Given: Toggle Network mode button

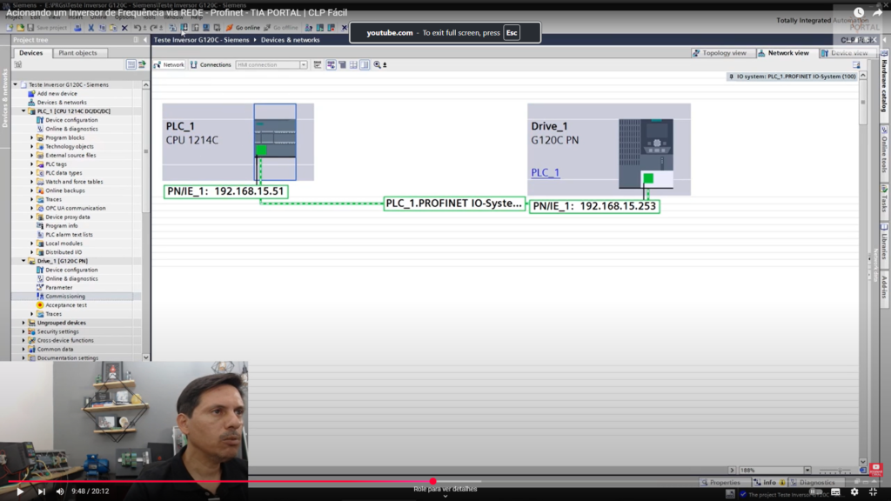Looking at the screenshot, I should coord(170,64).
